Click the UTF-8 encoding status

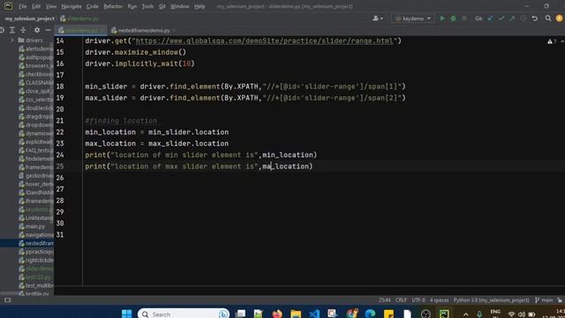click(418, 300)
